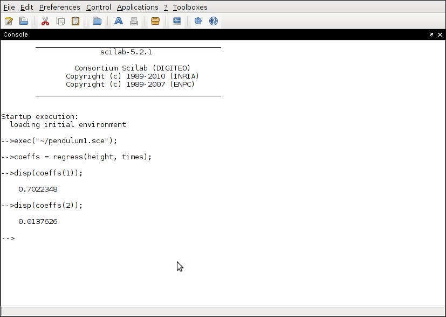Click the Cut scissors icon
Image resolution: width=446 pixels, height=317 pixels.
45,21
